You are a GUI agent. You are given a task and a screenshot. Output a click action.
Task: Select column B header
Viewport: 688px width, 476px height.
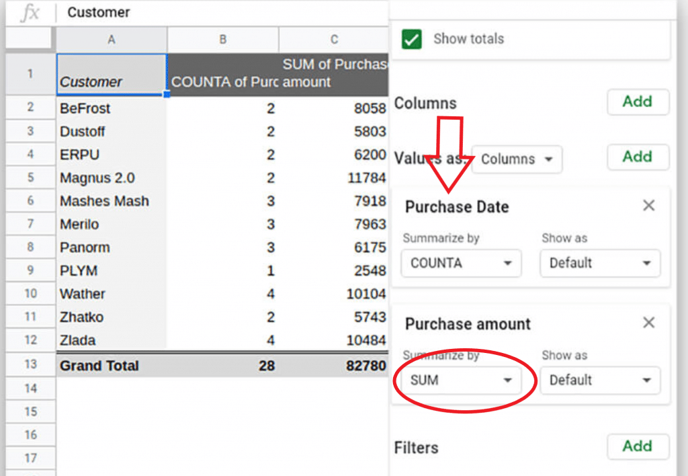(222, 40)
